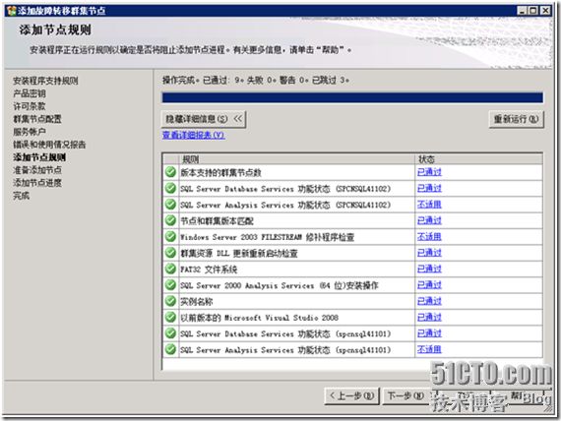Maximize the 添加故障转移群集节点 window
Image resolution: width=561 pixels, height=421 pixels.
click(x=533, y=11)
